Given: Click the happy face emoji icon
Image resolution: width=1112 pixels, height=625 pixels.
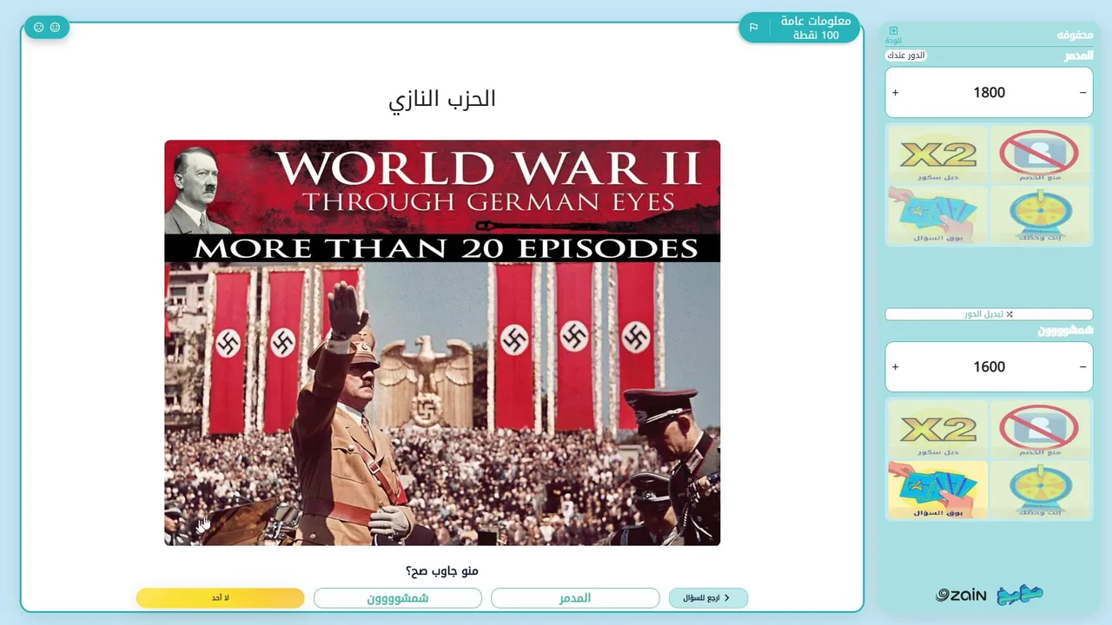Looking at the screenshot, I should 56,28.
